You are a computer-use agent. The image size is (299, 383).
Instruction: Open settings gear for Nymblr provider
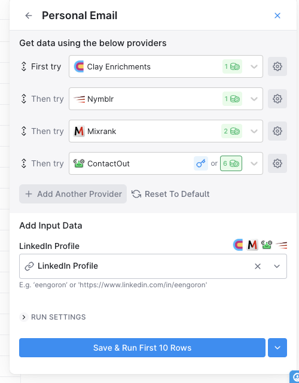click(x=277, y=99)
